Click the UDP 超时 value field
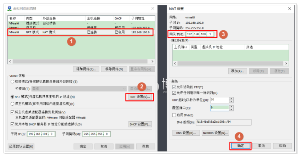The width and height of the screenshot is (299, 157). [219, 100]
